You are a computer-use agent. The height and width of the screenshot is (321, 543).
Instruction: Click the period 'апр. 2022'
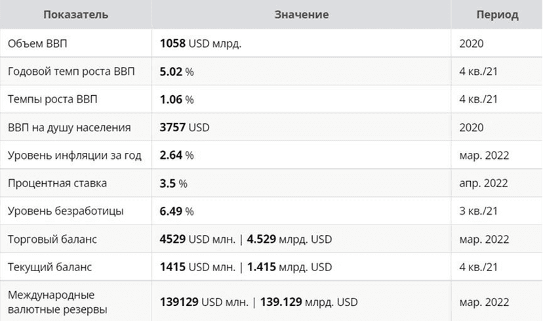click(x=483, y=183)
